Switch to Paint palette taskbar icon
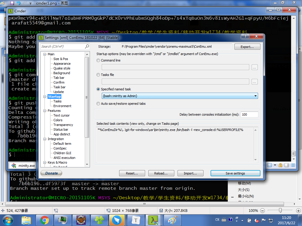302x226 pixels. pyautogui.click(x=172, y=220)
